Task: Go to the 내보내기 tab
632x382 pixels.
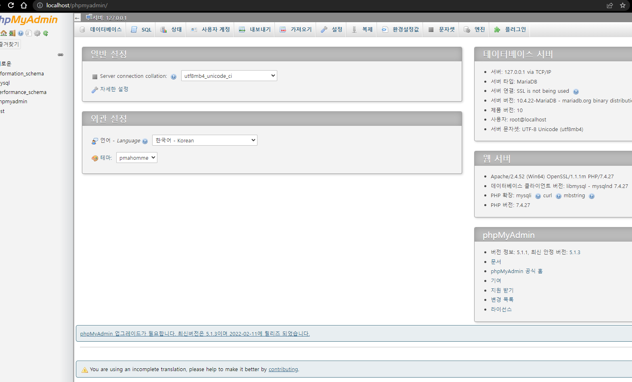Action: [x=255, y=29]
